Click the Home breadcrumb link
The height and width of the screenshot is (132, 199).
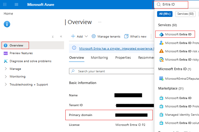click(8, 14)
